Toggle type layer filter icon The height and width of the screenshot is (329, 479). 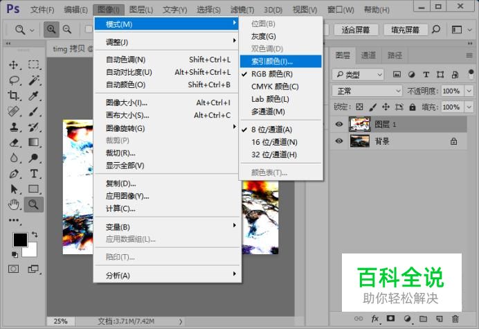426,74
